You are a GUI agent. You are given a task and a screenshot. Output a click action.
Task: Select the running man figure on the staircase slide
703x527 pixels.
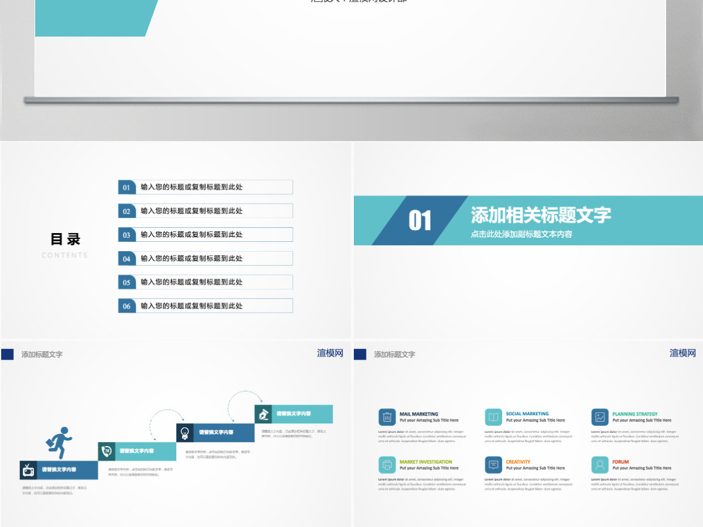coord(59,443)
